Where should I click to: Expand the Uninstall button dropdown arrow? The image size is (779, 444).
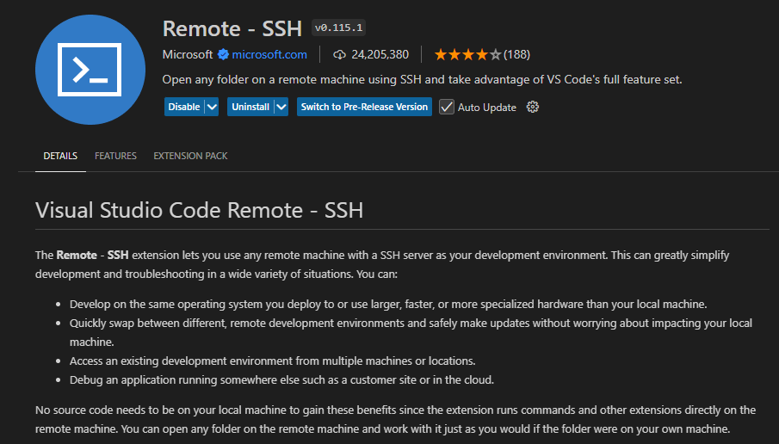coord(281,107)
